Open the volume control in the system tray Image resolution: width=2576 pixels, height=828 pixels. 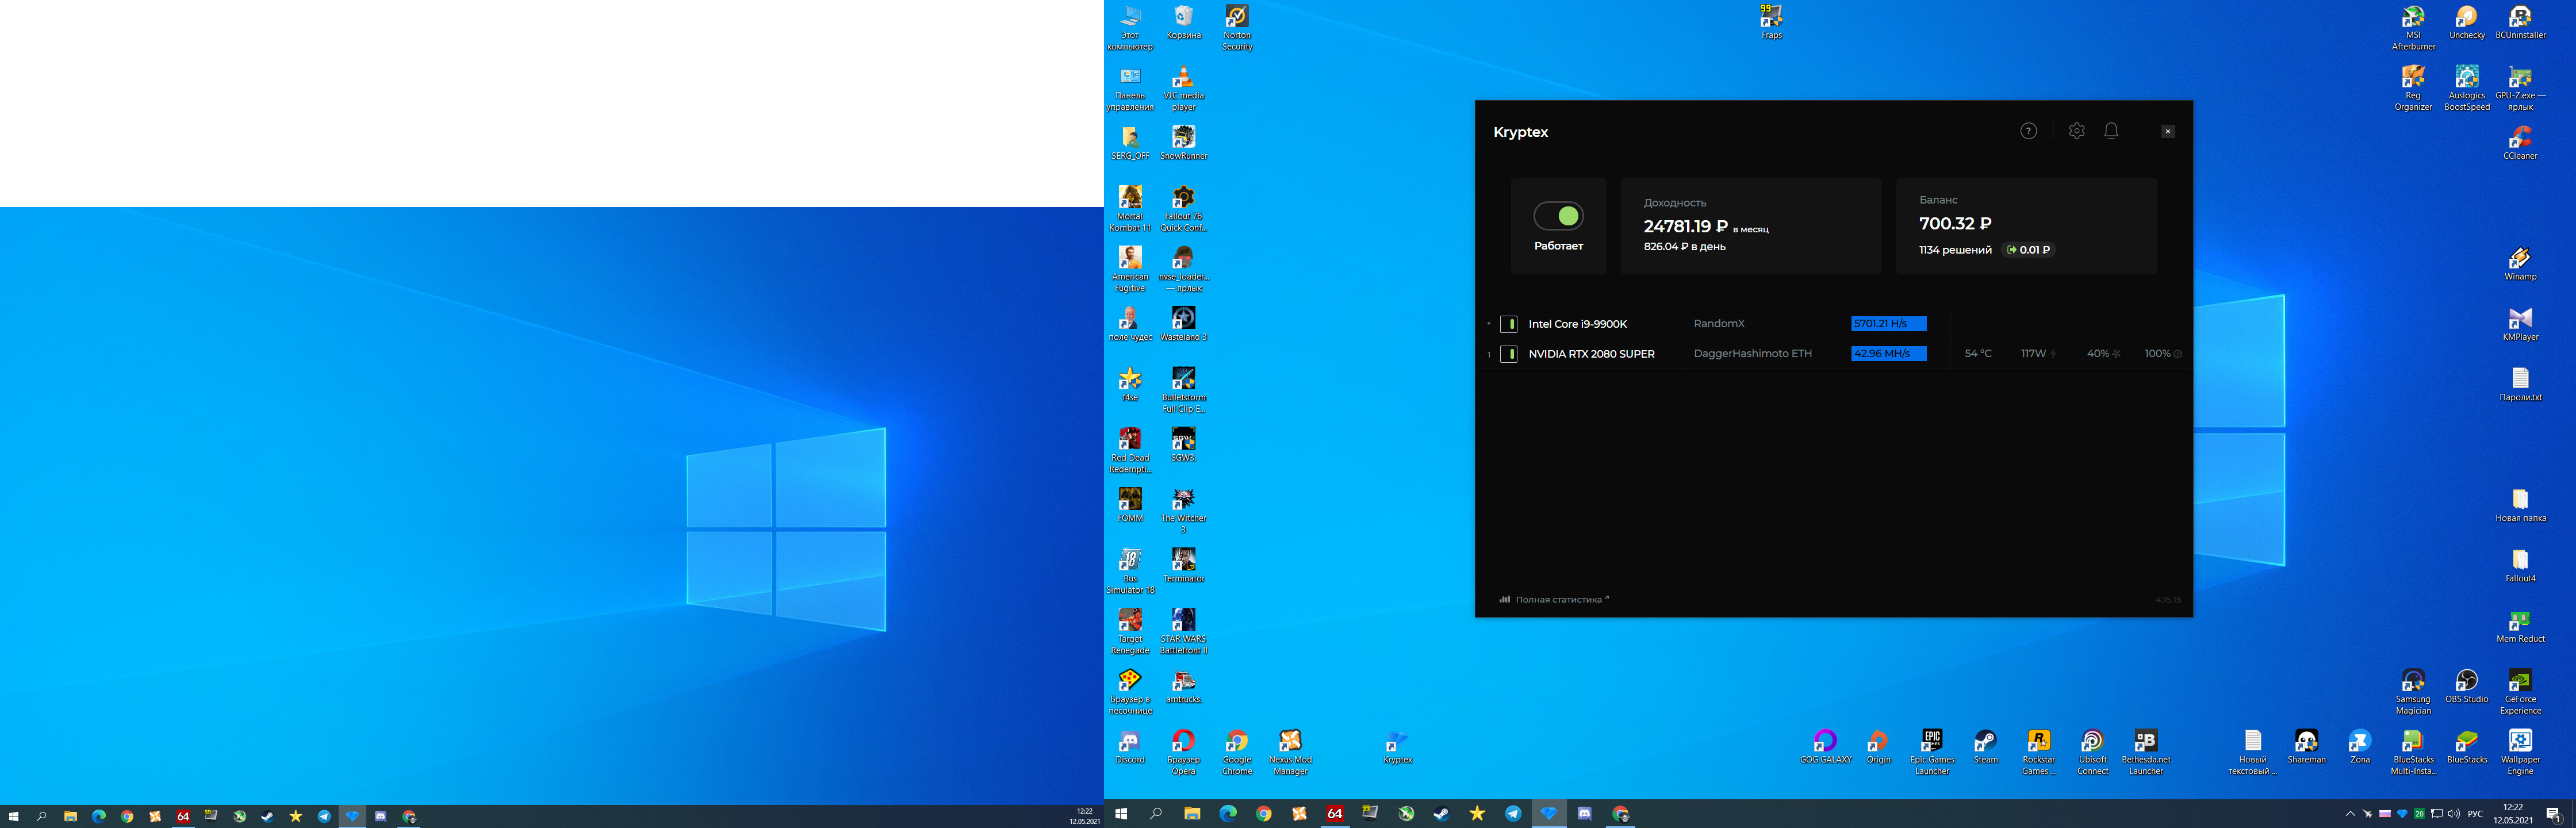(x=2453, y=814)
